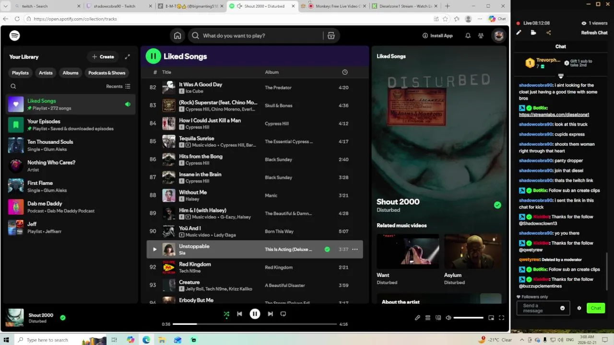The height and width of the screenshot is (345, 614).
Task: Toggle liked checkmark beside Shout 2000 in side panel
Action: pos(497,205)
